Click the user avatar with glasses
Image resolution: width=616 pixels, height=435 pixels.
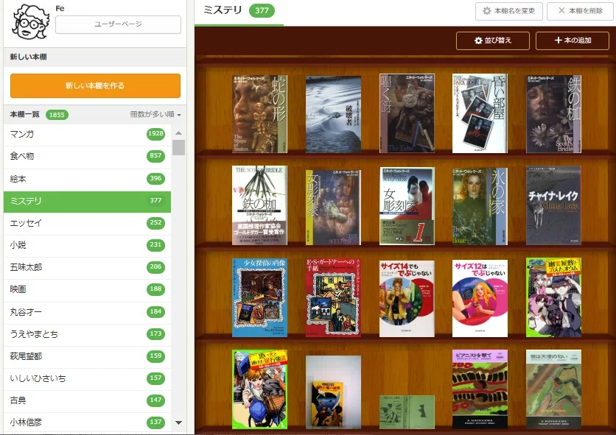(30, 23)
